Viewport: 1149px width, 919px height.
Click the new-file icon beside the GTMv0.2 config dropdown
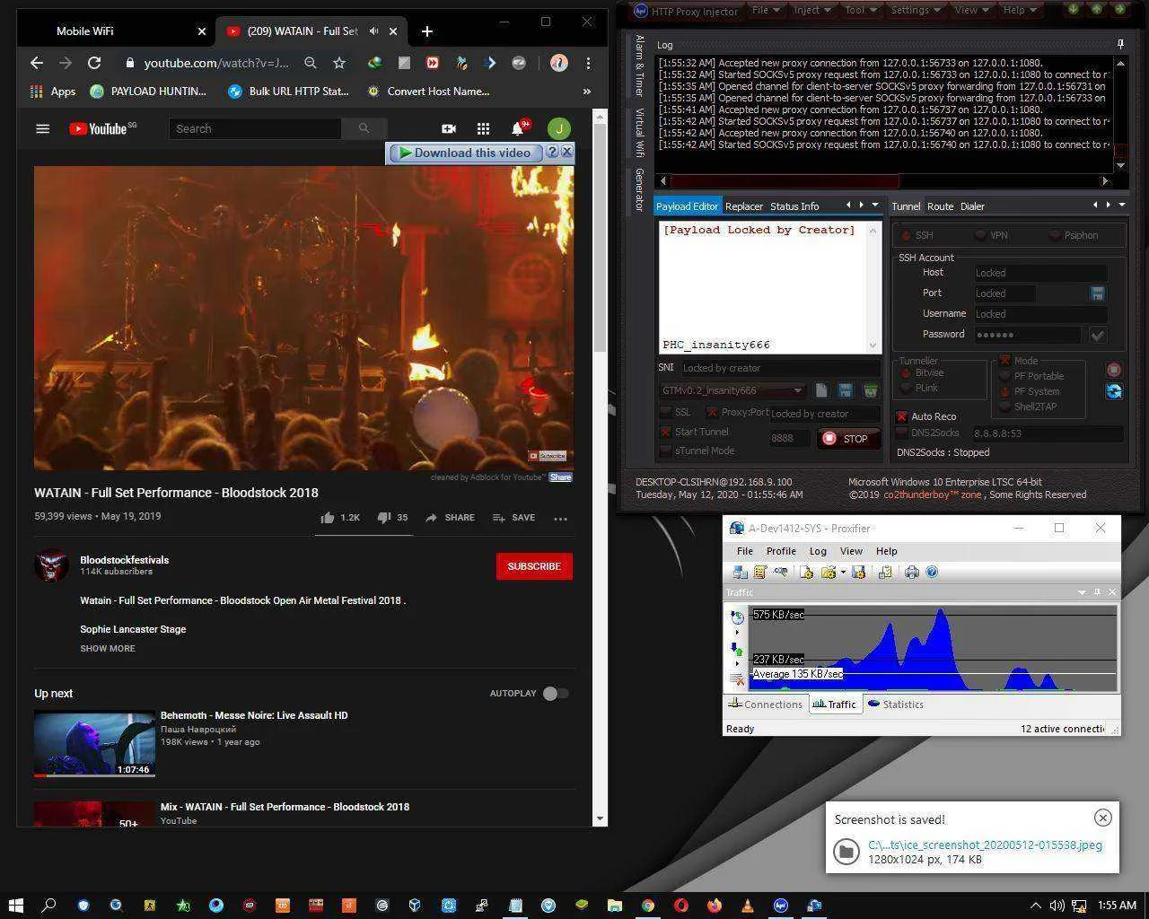point(821,390)
